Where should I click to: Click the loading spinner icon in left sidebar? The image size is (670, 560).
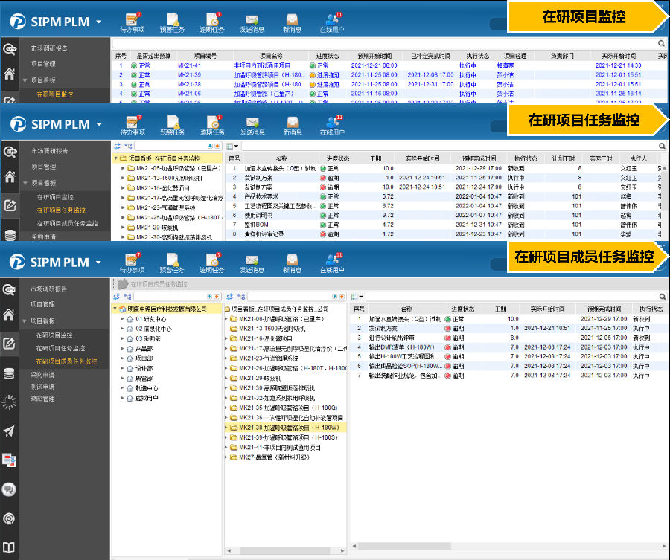point(9,402)
